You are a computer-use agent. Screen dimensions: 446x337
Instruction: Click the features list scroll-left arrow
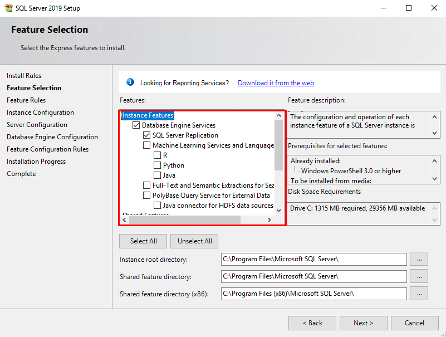click(x=124, y=219)
